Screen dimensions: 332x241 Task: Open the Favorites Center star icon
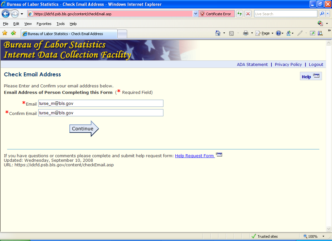click(5, 33)
